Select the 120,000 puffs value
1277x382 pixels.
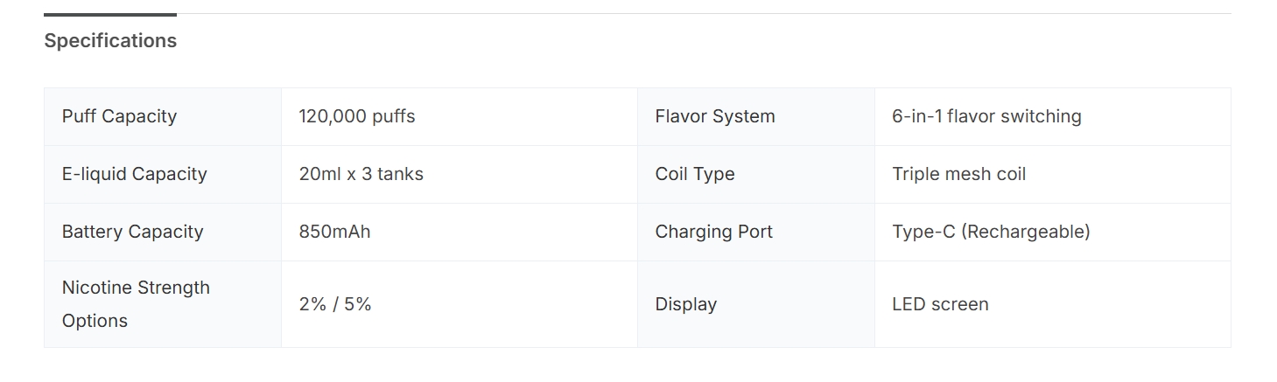coord(357,116)
